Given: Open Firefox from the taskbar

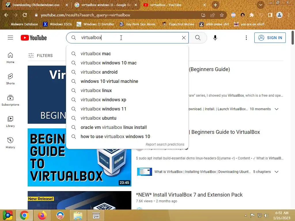Looking at the screenshot, I should point(42,215).
